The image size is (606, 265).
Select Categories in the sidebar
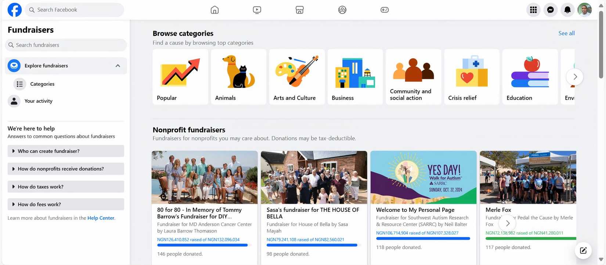[42, 84]
